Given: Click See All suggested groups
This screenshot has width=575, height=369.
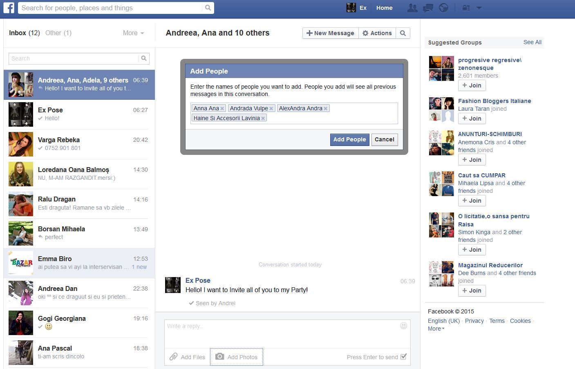Looking at the screenshot, I should (532, 42).
